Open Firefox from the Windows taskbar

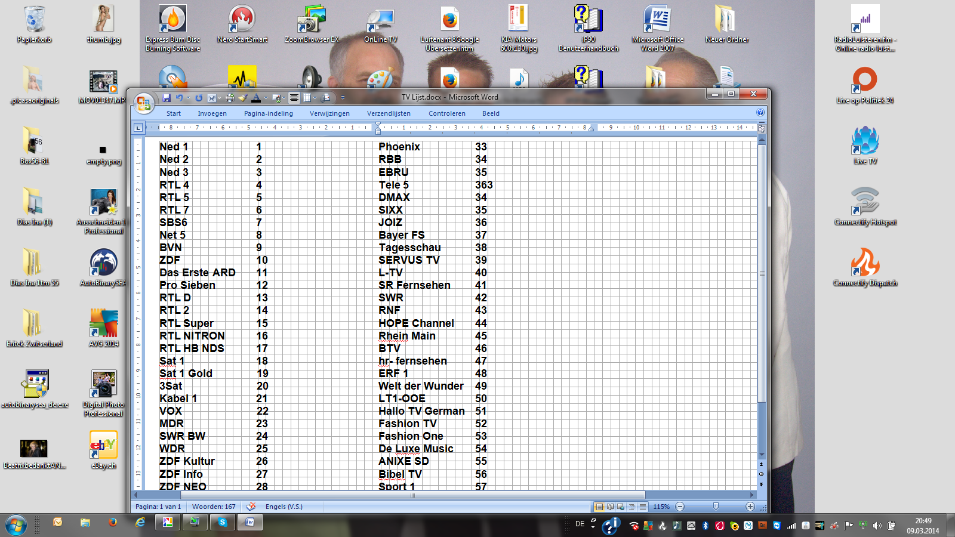[x=113, y=523]
